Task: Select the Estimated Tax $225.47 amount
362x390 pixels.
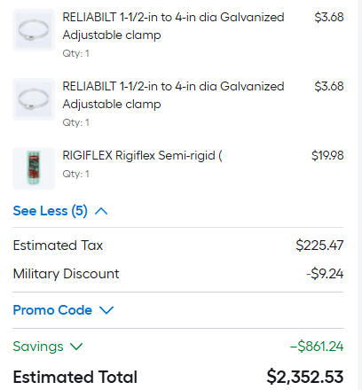Action: click(x=319, y=246)
